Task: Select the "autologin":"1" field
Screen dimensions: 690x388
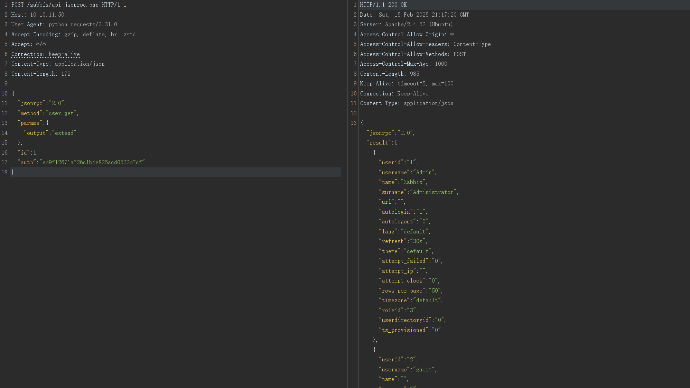Action: [403, 212]
